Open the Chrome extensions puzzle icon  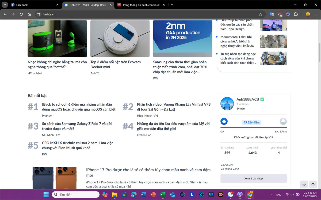click(x=296, y=14)
